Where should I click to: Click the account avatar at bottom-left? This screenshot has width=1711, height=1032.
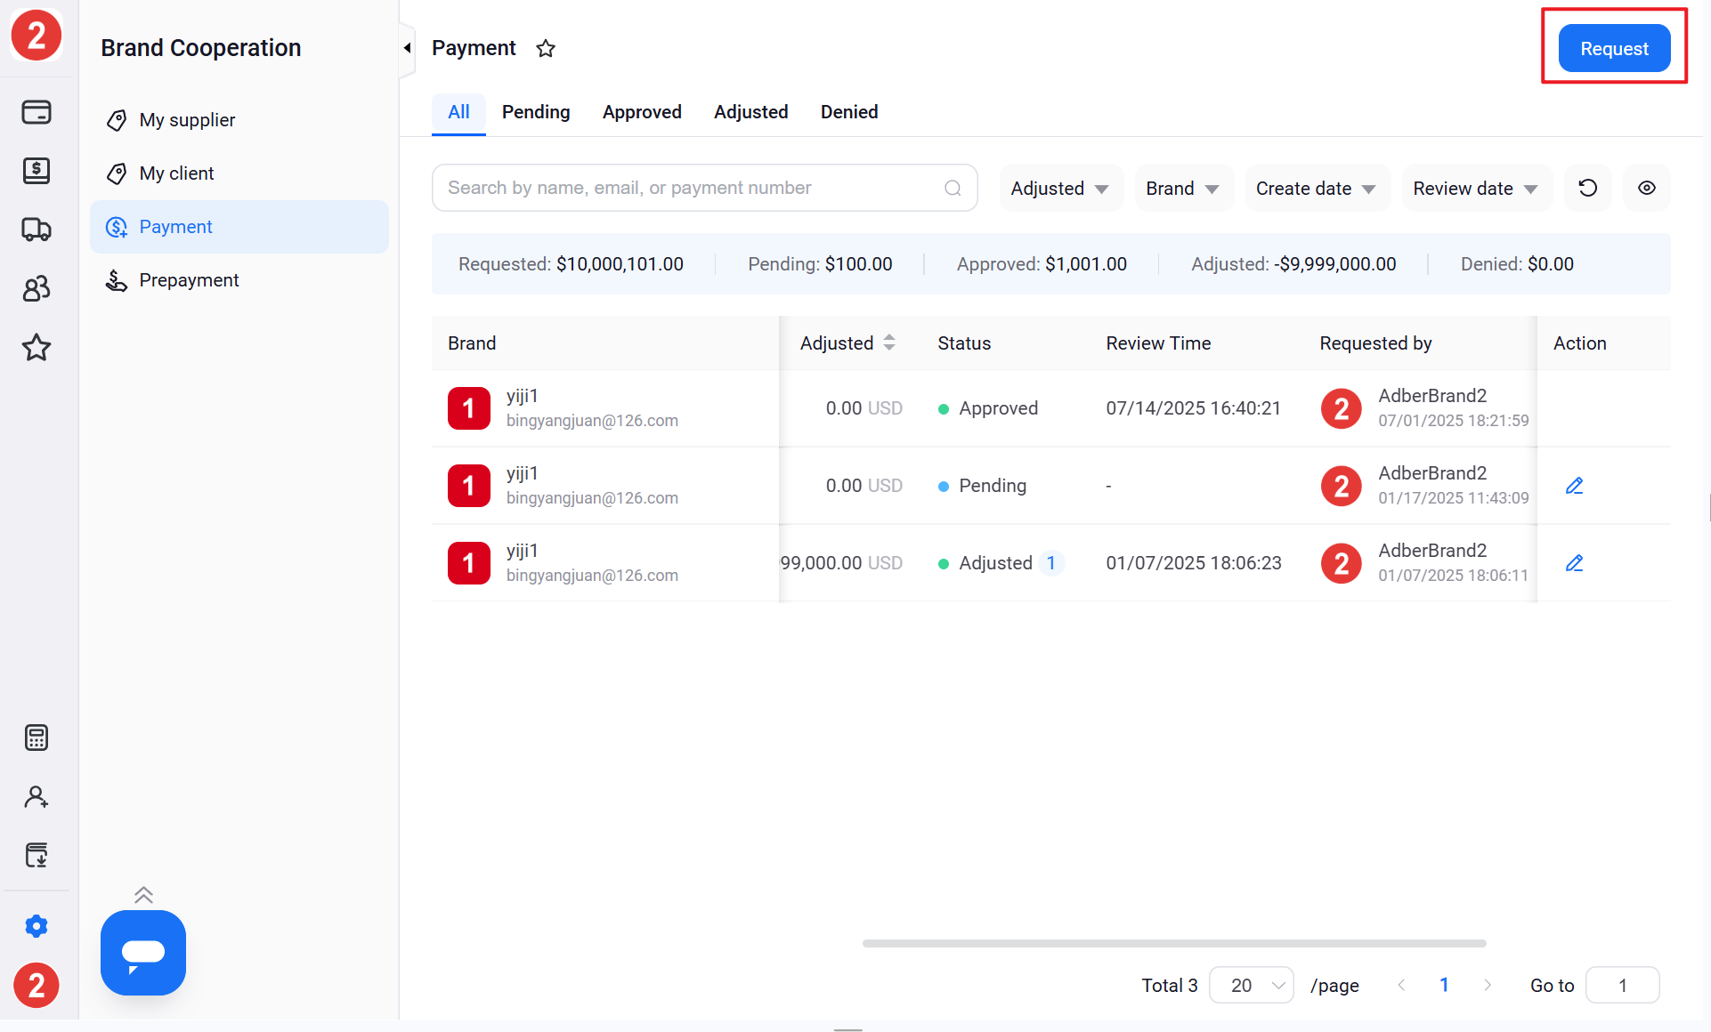click(36, 985)
